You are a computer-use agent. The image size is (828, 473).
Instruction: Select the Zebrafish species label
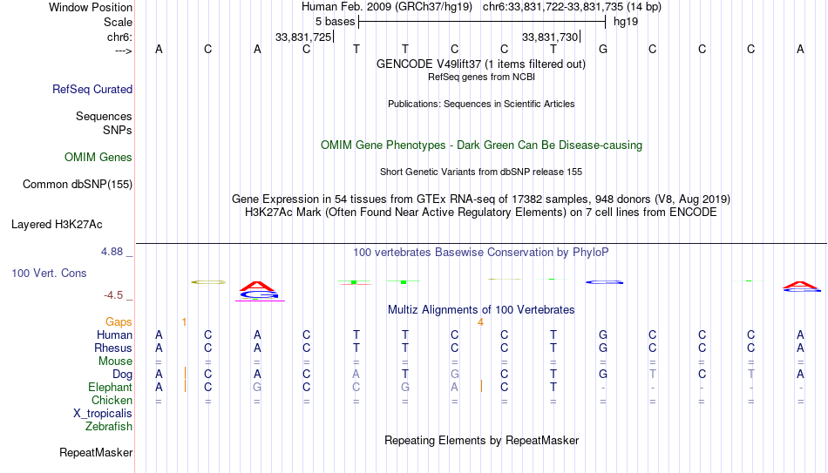pos(109,427)
